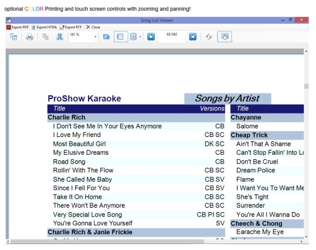Expand the multiple pages dropdown arrow

tap(140, 37)
